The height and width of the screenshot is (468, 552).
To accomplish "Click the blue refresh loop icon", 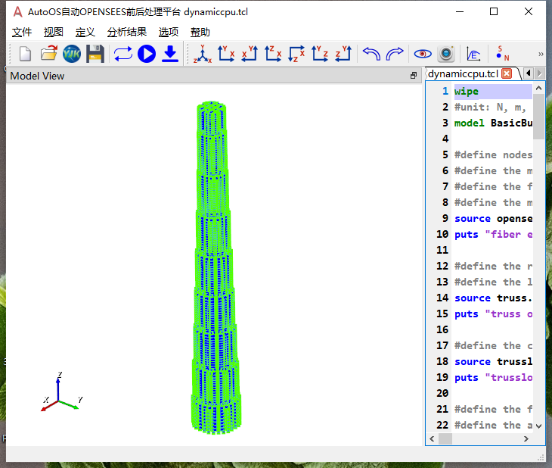I will 123,54.
